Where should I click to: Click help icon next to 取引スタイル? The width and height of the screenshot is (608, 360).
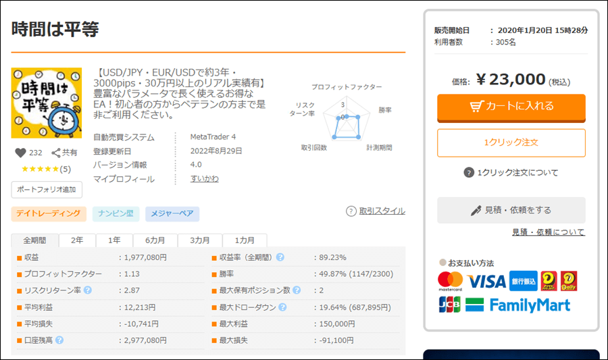[x=351, y=211]
